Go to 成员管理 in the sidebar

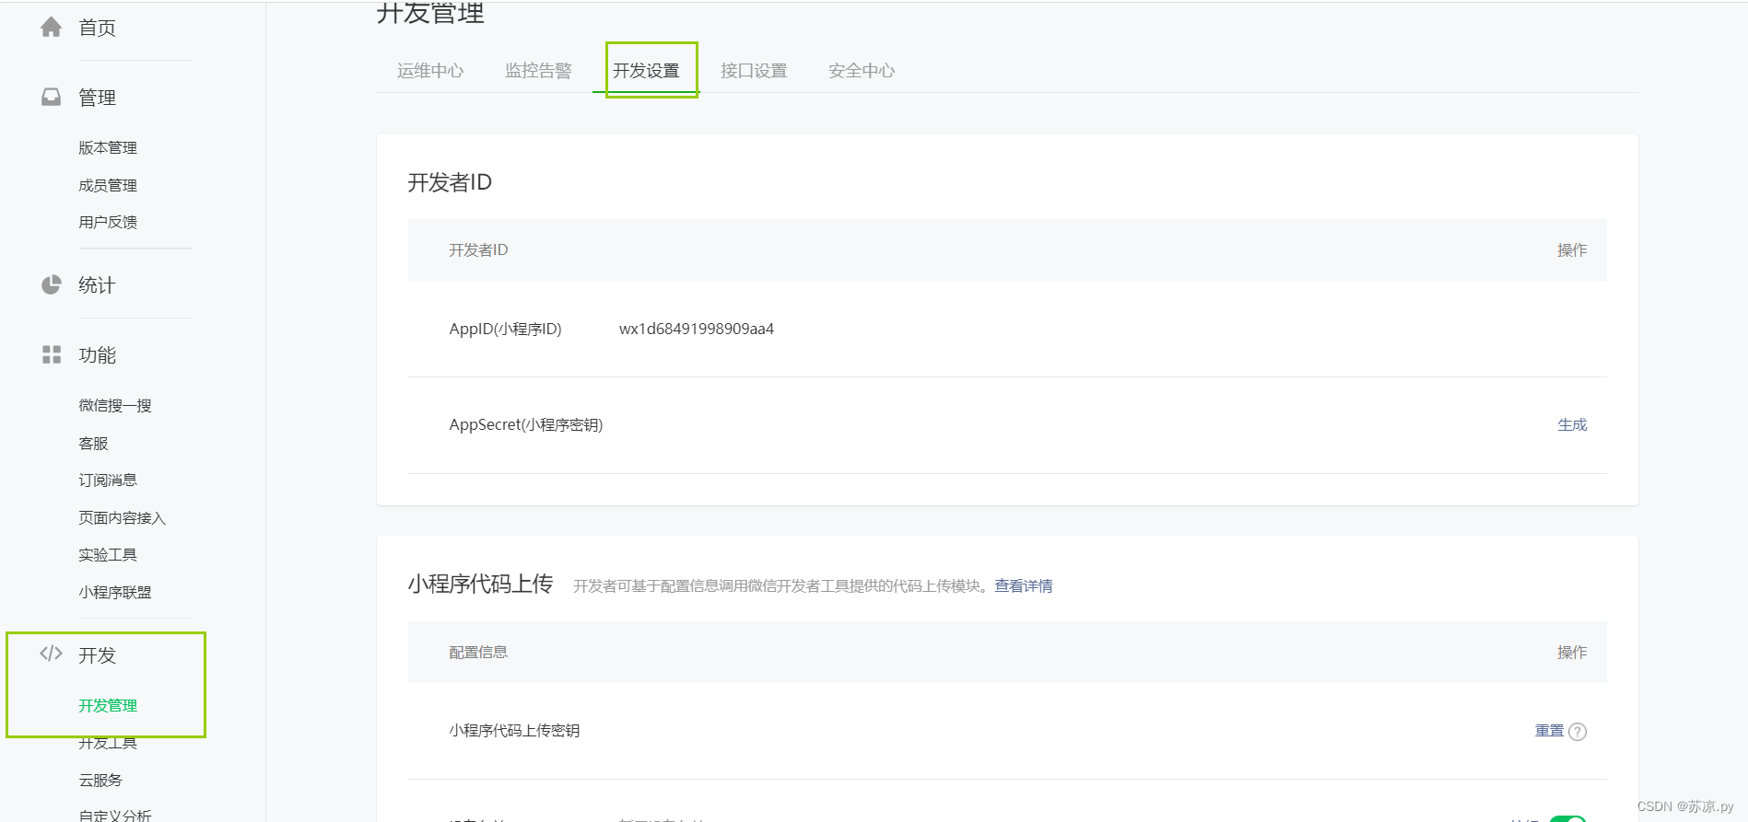point(108,185)
